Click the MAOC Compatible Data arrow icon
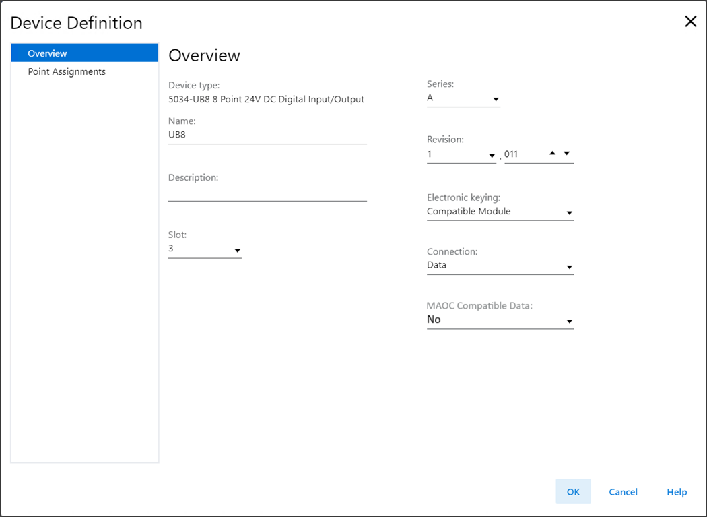This screenshot has height=517, width=707. [569, 322]
